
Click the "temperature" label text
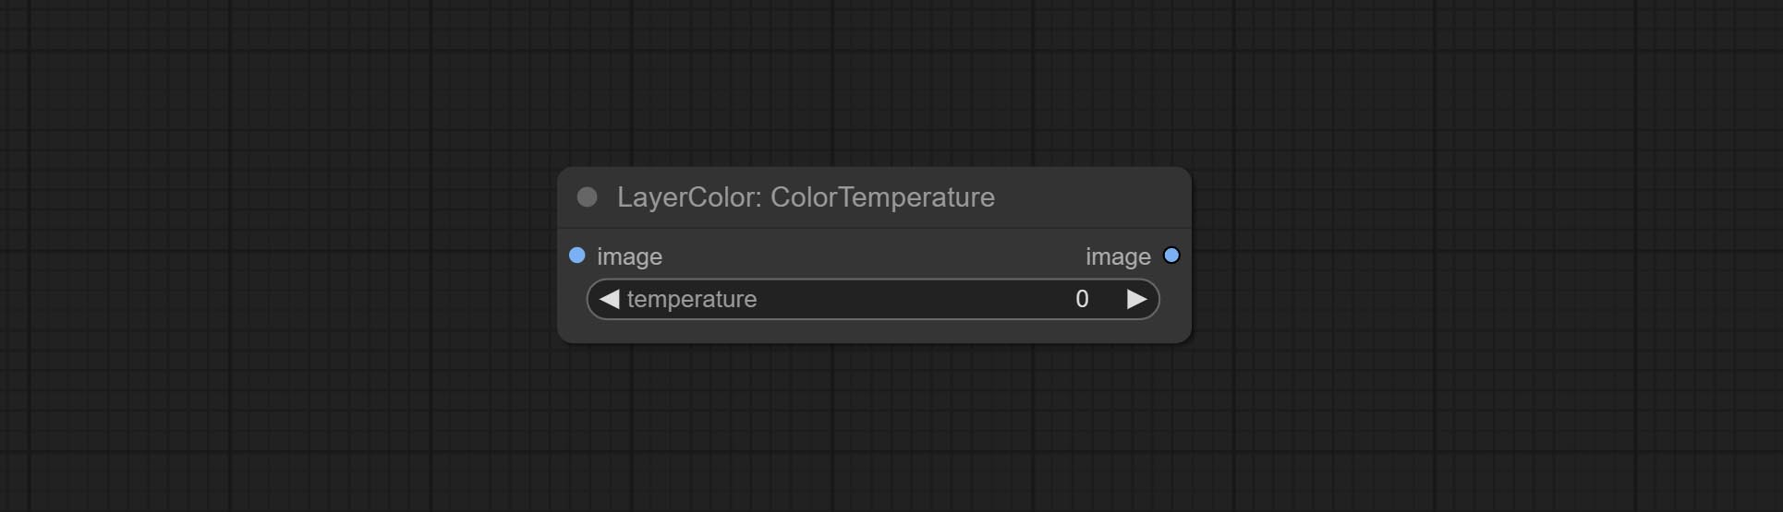(x=692, y=299)
